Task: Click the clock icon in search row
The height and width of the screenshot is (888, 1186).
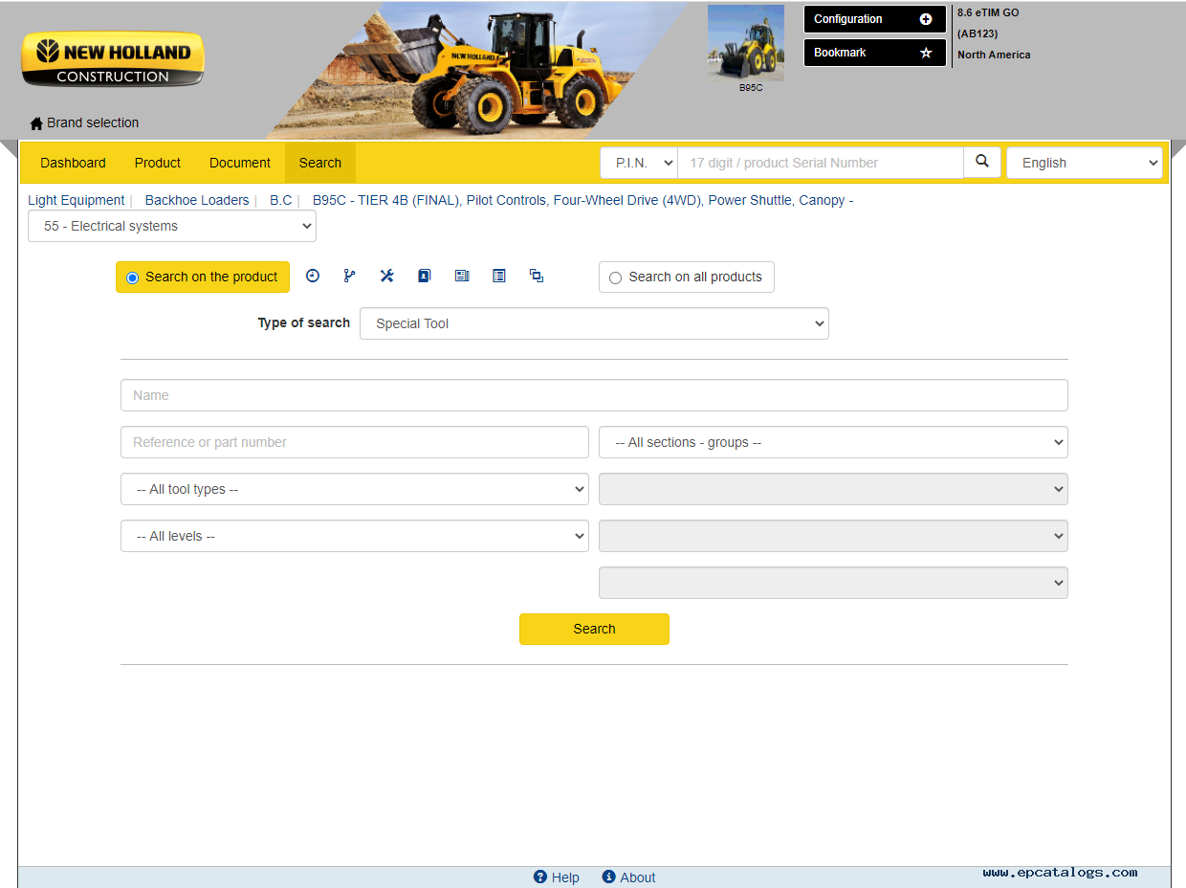Action: click(313, 276)
